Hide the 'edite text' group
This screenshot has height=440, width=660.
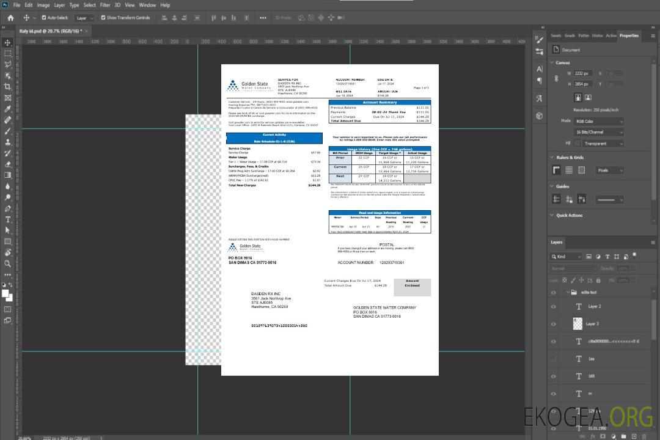click(554, 293)
